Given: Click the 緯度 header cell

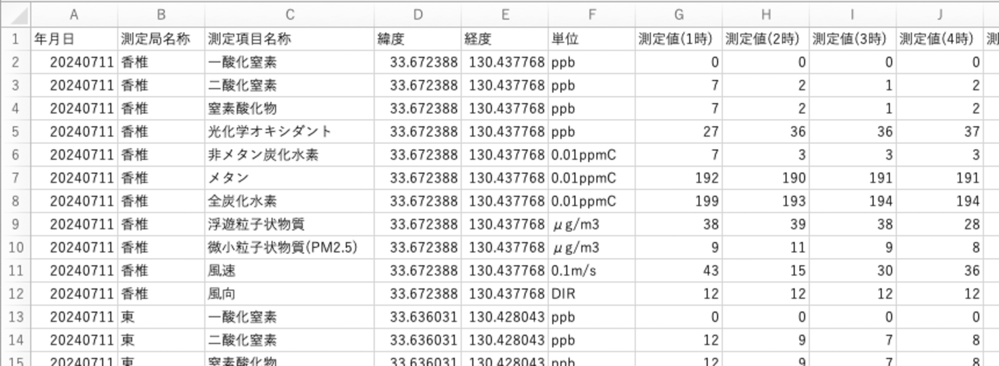Looking at the screenshot, I should tap(418, 39).
